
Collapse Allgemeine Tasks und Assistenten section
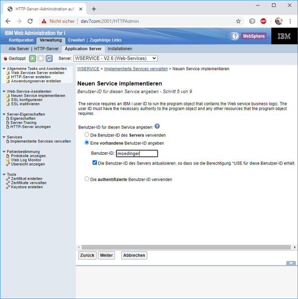click(x=4, y=69)
